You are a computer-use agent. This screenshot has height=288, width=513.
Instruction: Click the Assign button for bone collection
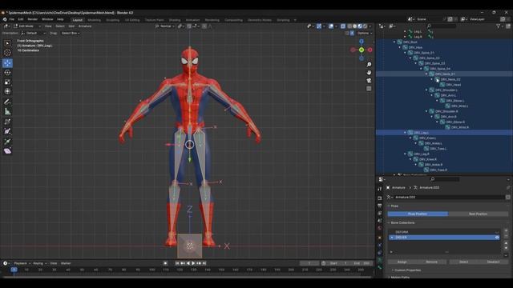[402, 262]
